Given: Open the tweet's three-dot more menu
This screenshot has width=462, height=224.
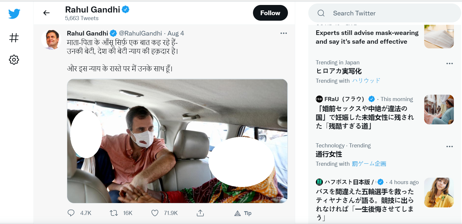Looking at the screenshot, I should (284, 33).
